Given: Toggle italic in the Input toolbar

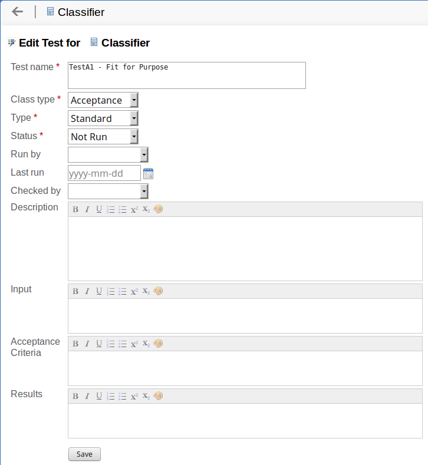Looking at the screenshot, I should tap(87, 291).
